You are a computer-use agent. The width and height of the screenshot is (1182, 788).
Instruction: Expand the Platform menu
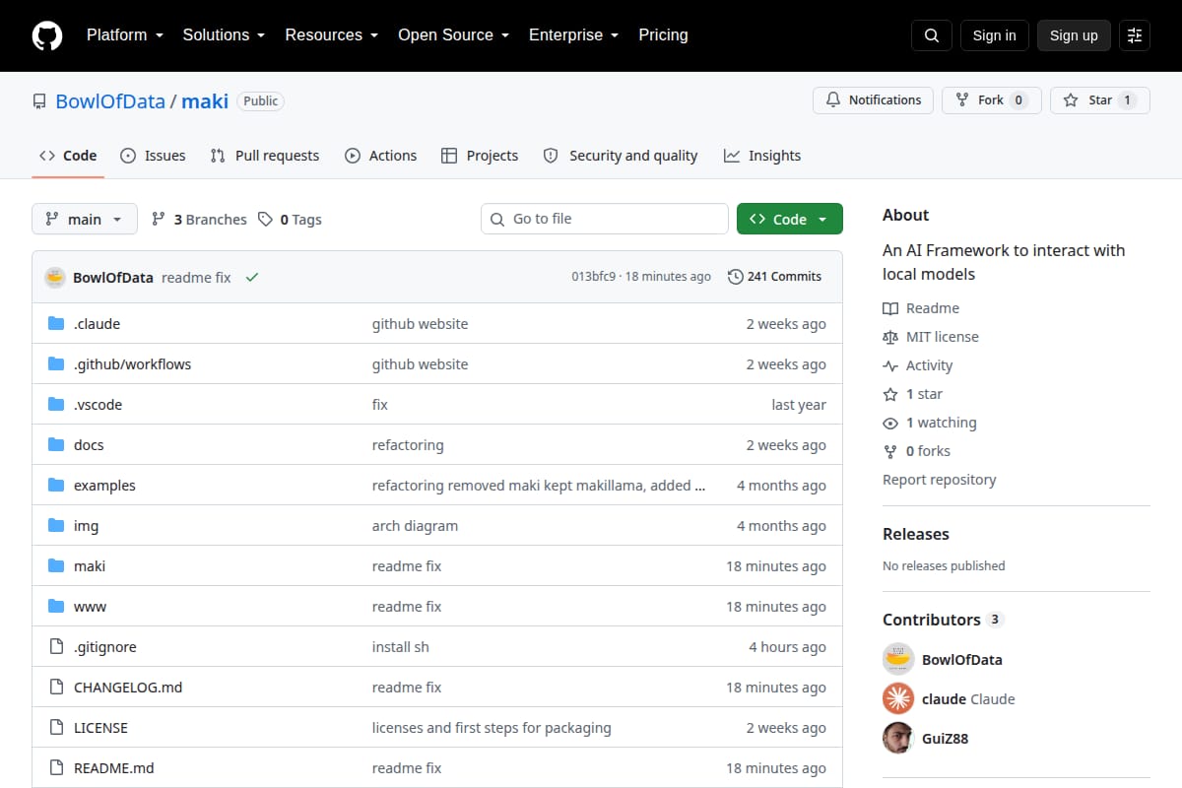[x=123, y=35]
